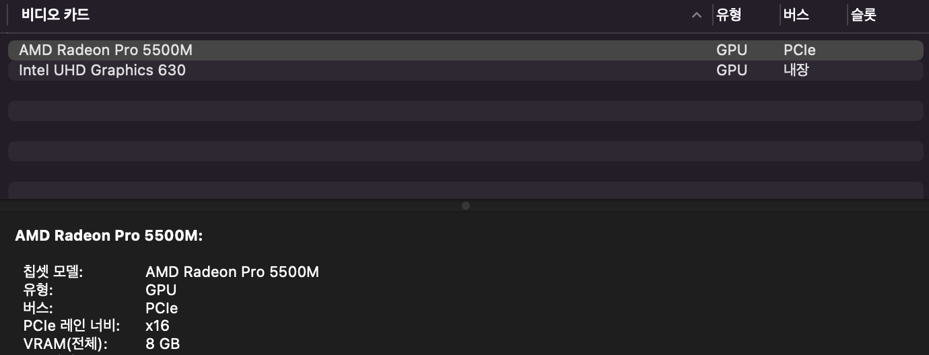Viewport: 929px width, 355px height.
Task: Click GPU type cell in the Intel row
Action: [732, 71]
